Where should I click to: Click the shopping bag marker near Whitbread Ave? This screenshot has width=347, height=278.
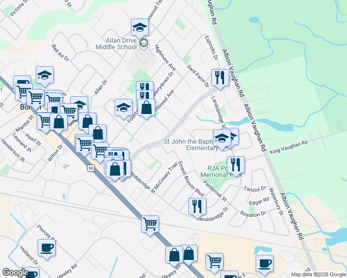146,109
